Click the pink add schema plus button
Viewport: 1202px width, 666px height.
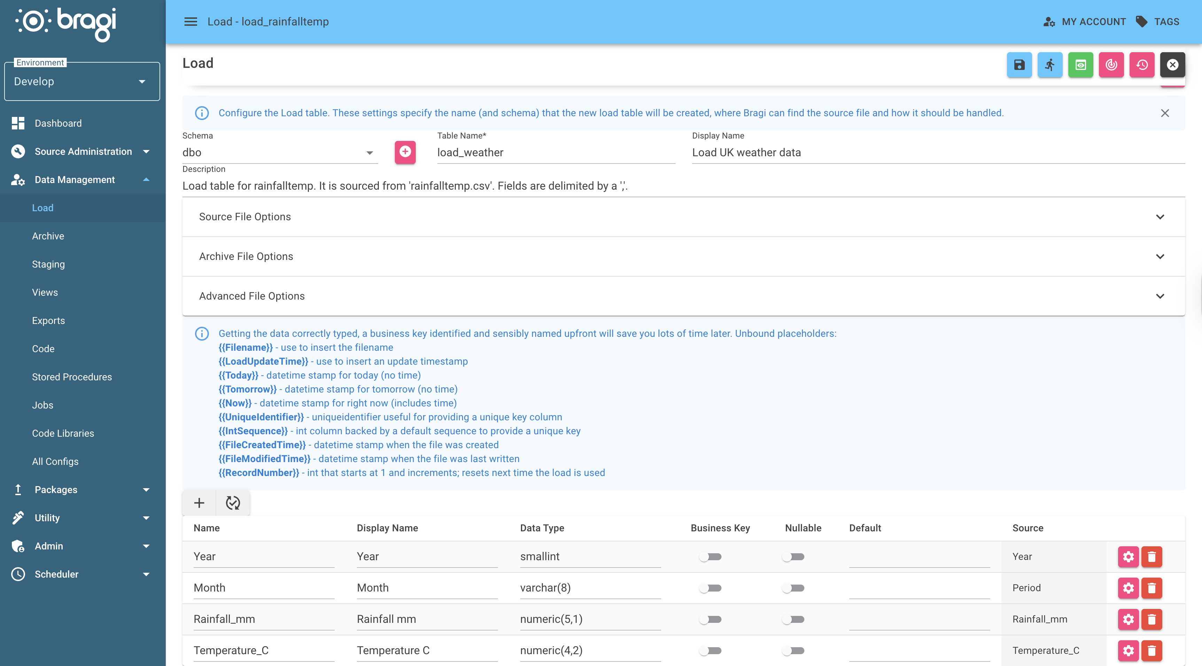pos(405,152)
